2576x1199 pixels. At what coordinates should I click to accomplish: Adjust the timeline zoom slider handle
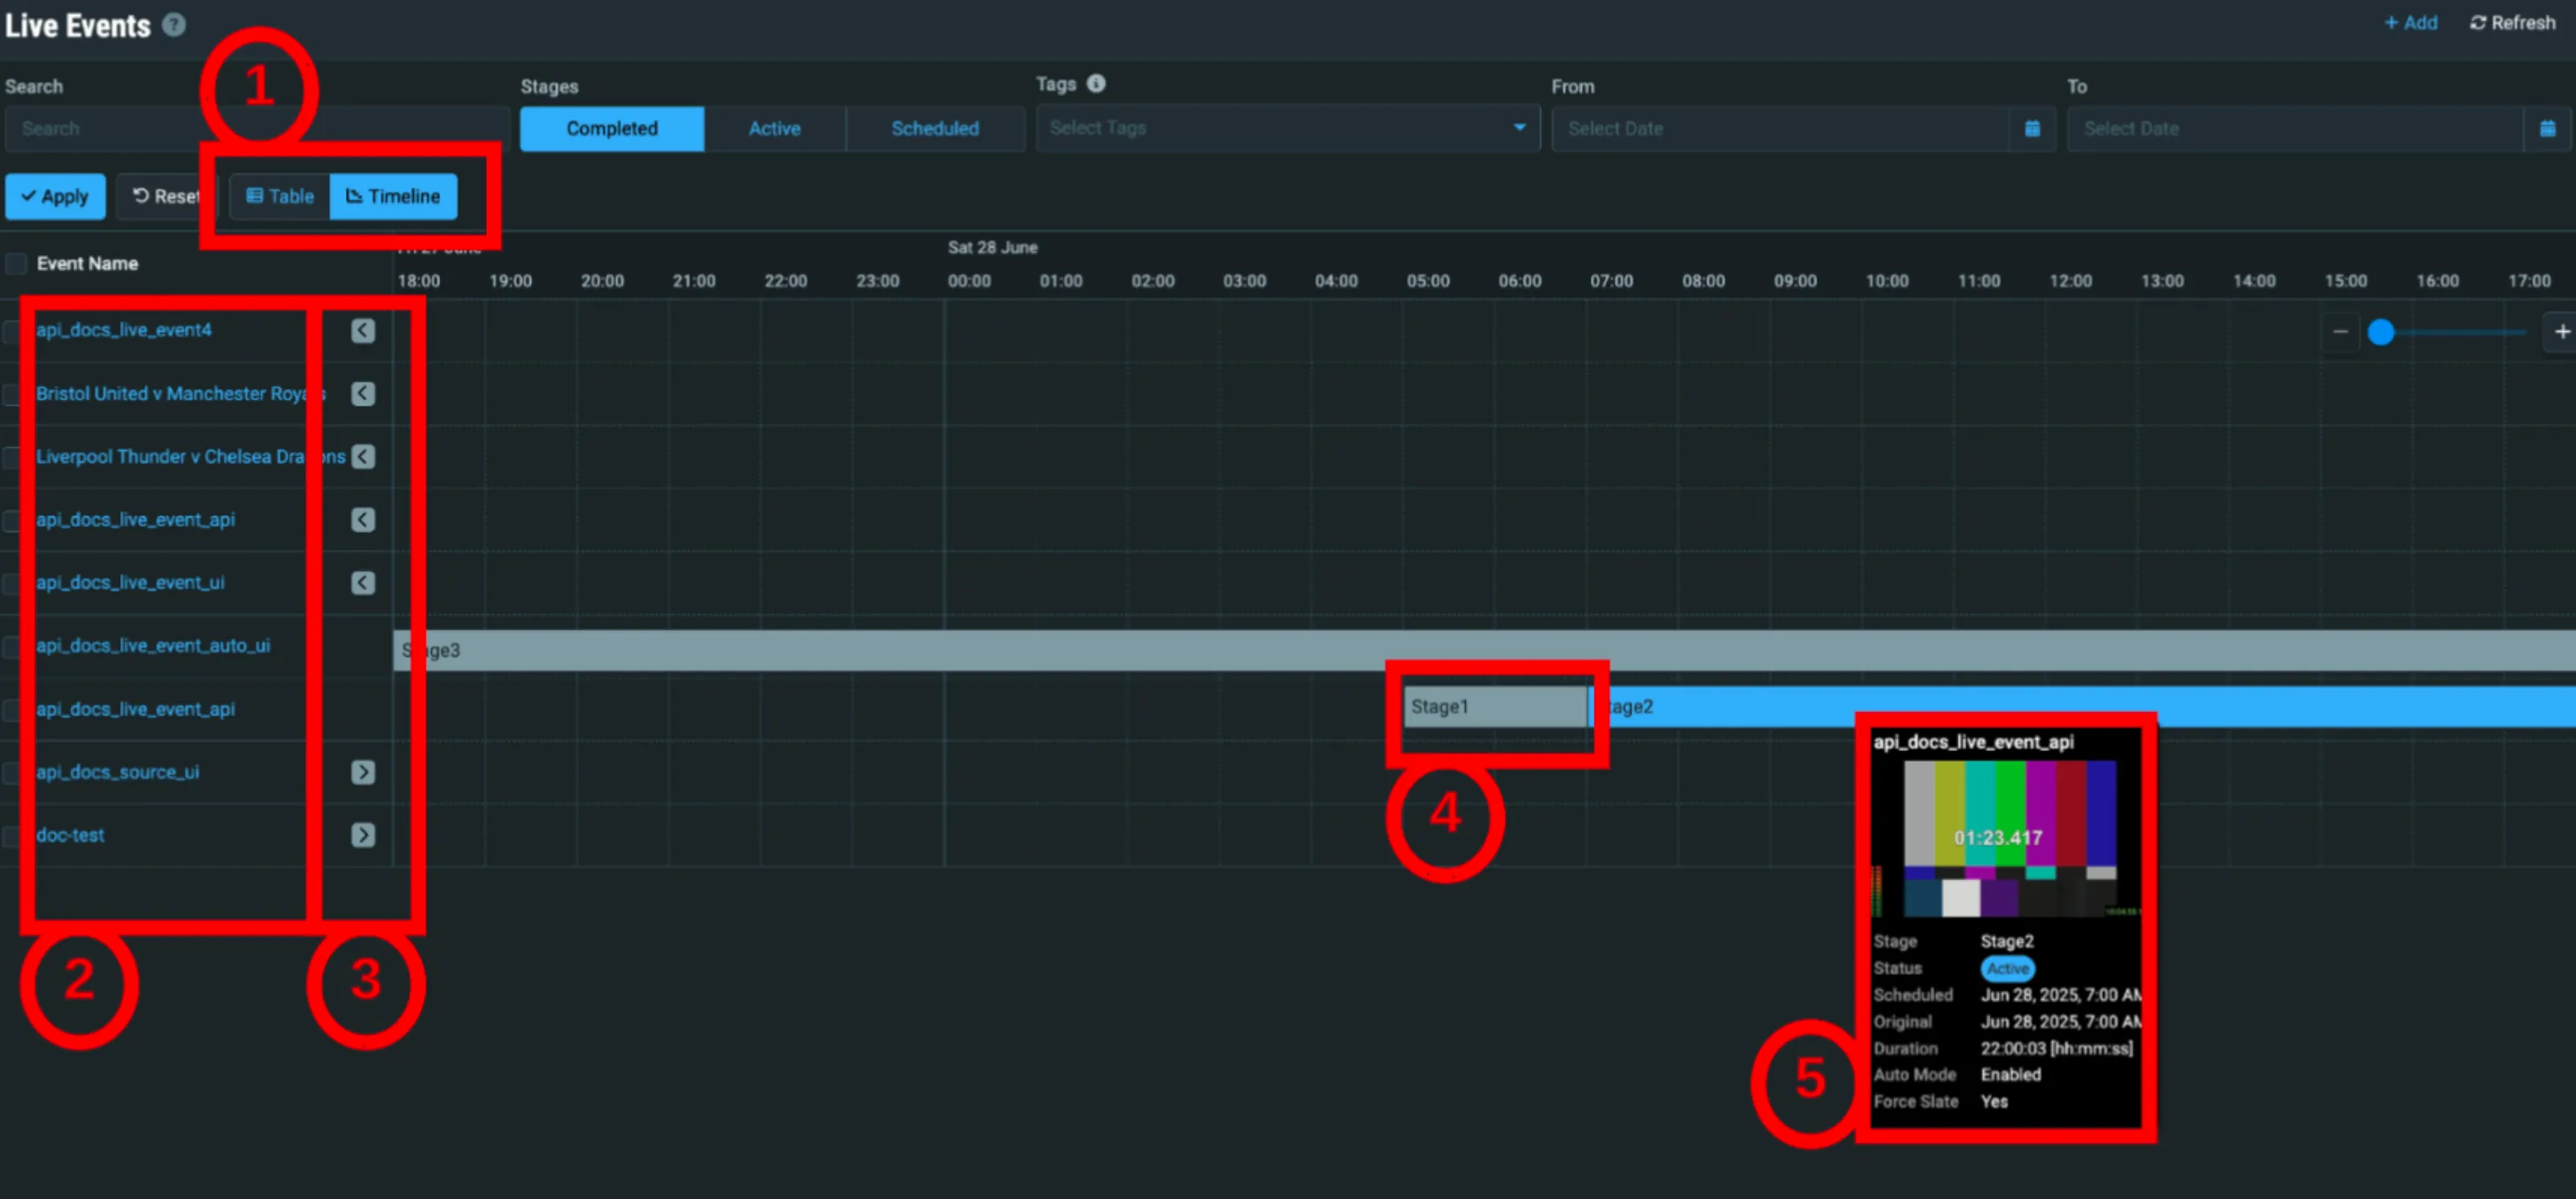(x=2381, y=332)
